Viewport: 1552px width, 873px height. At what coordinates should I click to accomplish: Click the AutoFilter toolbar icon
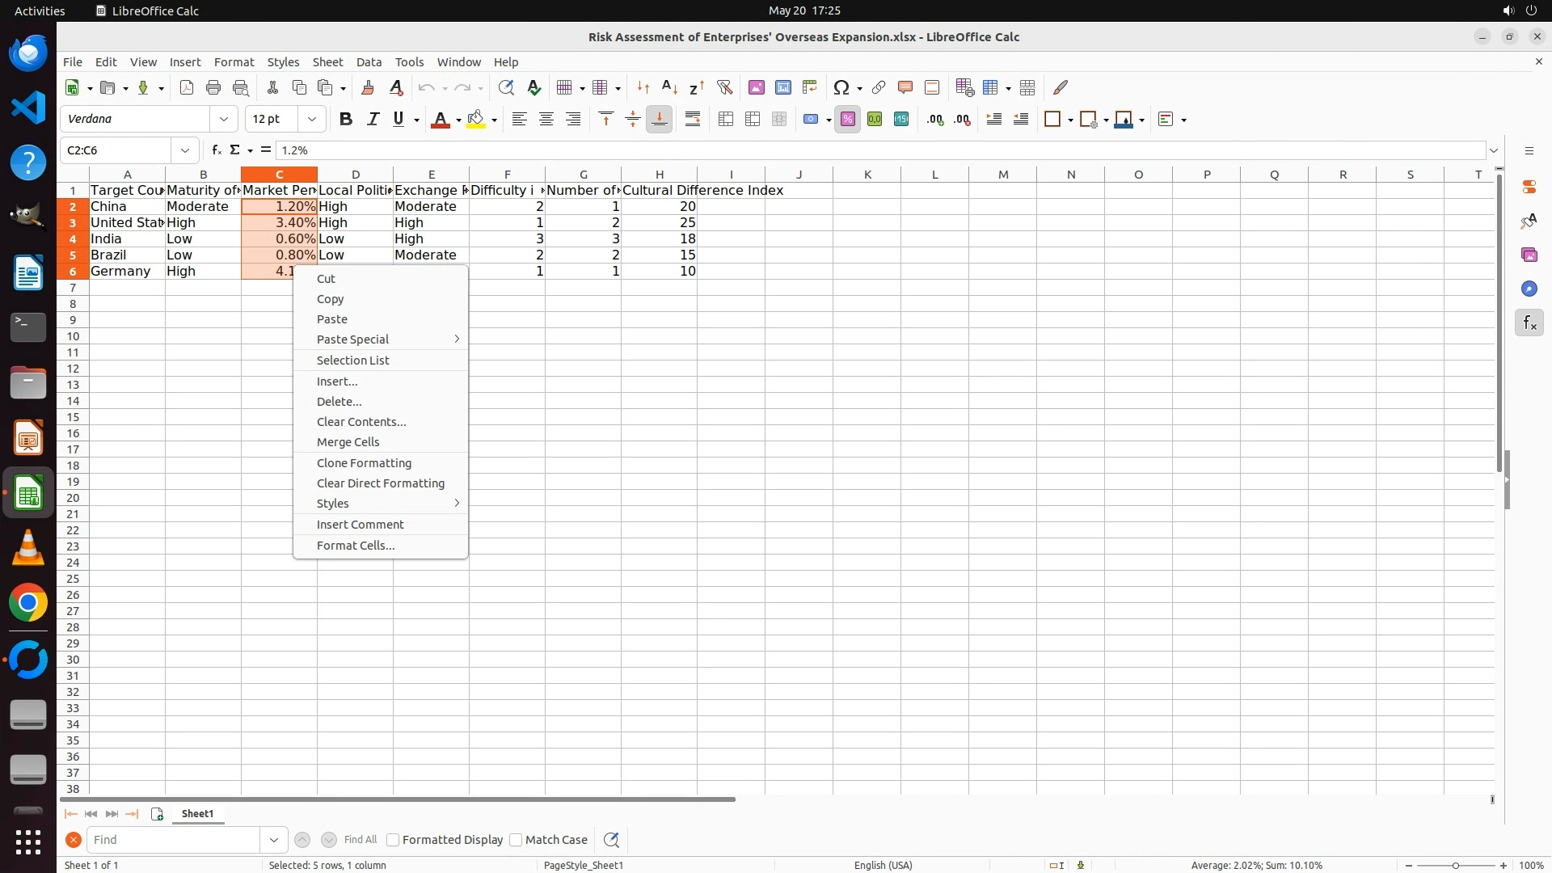tap(724, 87)
